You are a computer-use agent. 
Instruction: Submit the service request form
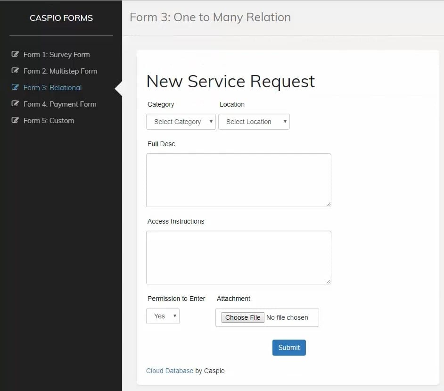point(289,348)
